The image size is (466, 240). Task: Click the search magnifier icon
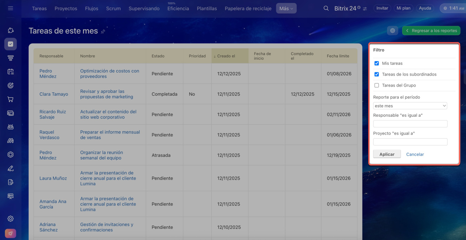(x=326, y=8)
